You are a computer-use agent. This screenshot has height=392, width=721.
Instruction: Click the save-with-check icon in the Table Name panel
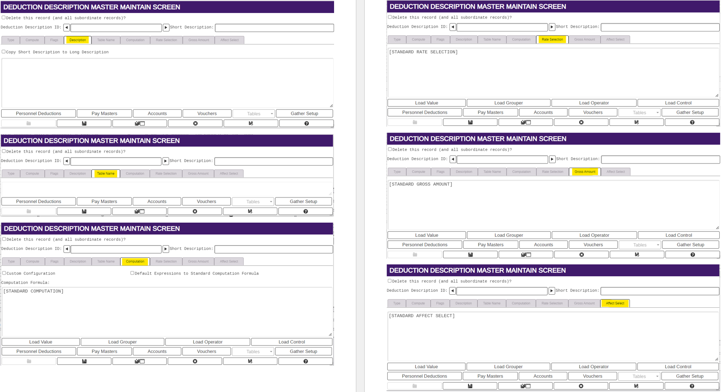click(250, 211)
